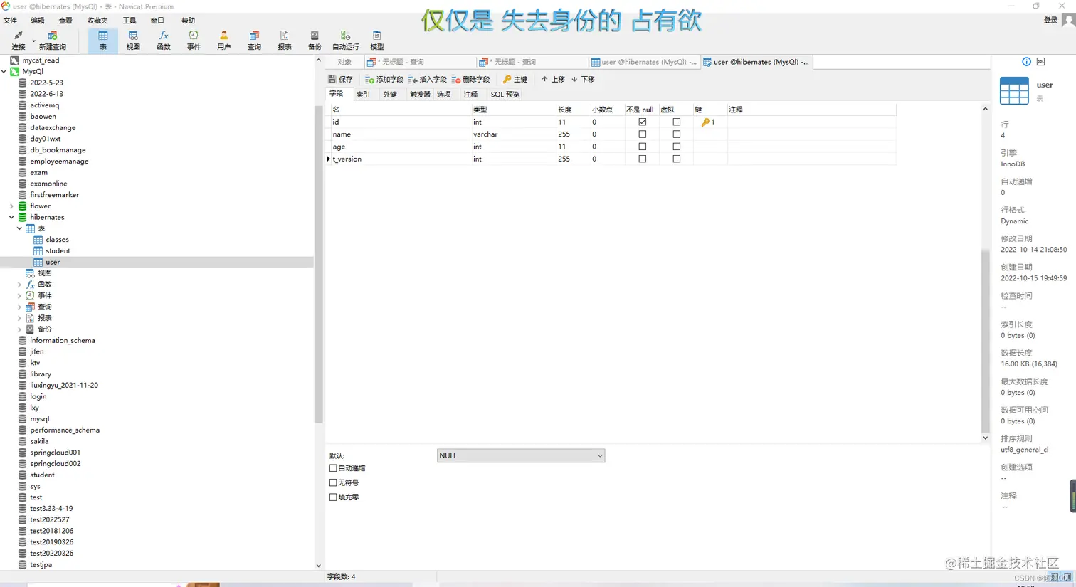Open the 备份 backup toolbar icon
This screenshot has width=1076, height=587.
[x=315, y=41]
